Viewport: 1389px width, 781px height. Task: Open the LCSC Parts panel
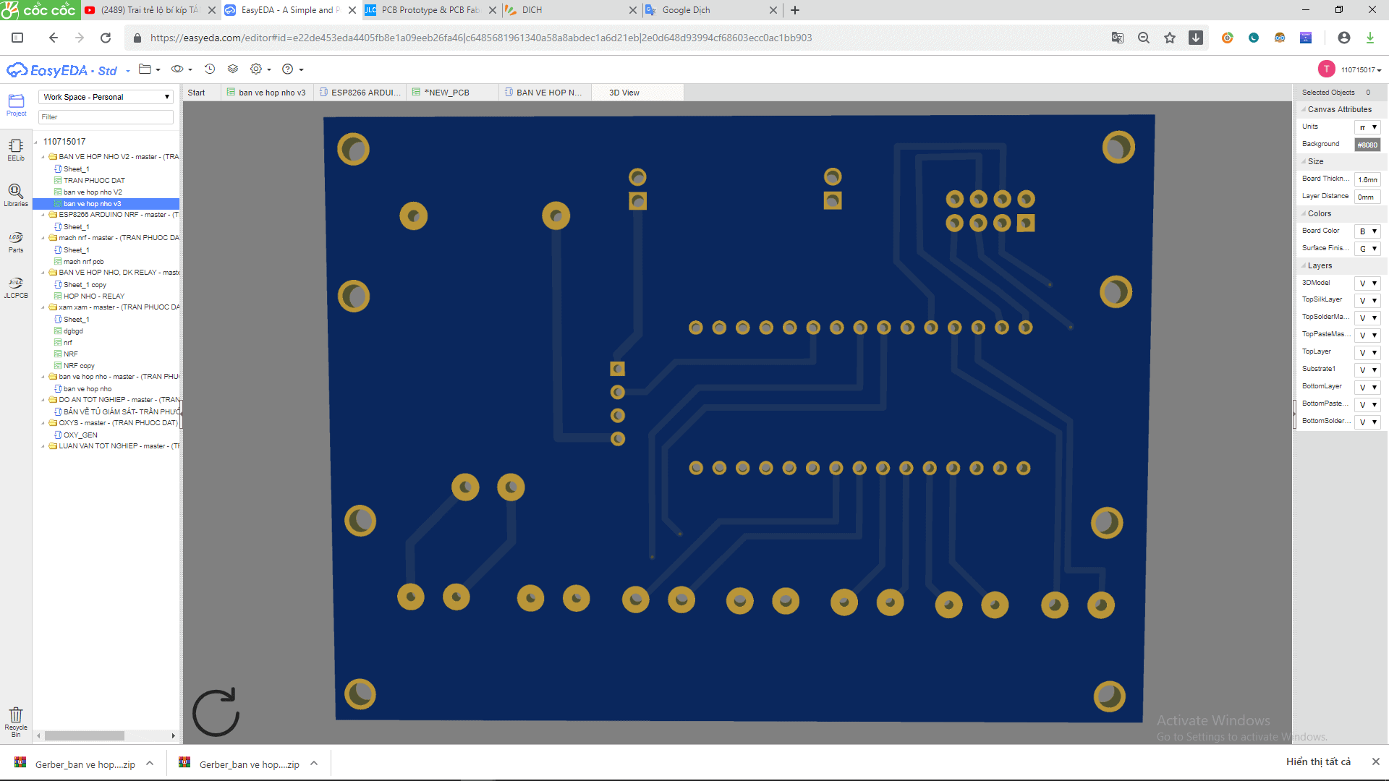(16, 242)
